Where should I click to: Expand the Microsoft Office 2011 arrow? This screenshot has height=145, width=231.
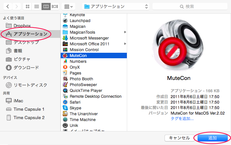[x=125, y=44]
